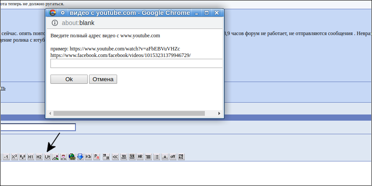Screen dimensions: 372x186
Task: Insert an image with the landscape icon
Action: pyautogui.click(x=56, y=157)
